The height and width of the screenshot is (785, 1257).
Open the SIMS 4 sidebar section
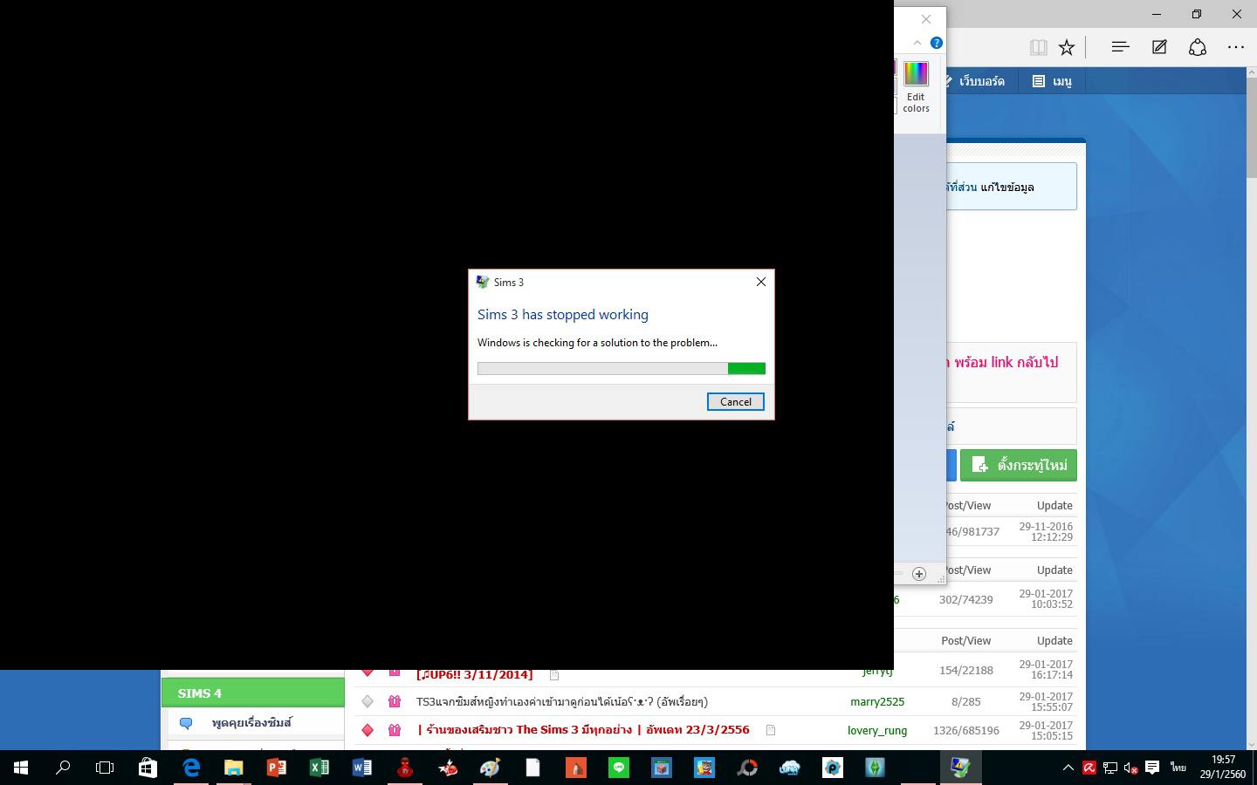coord(253,693)
